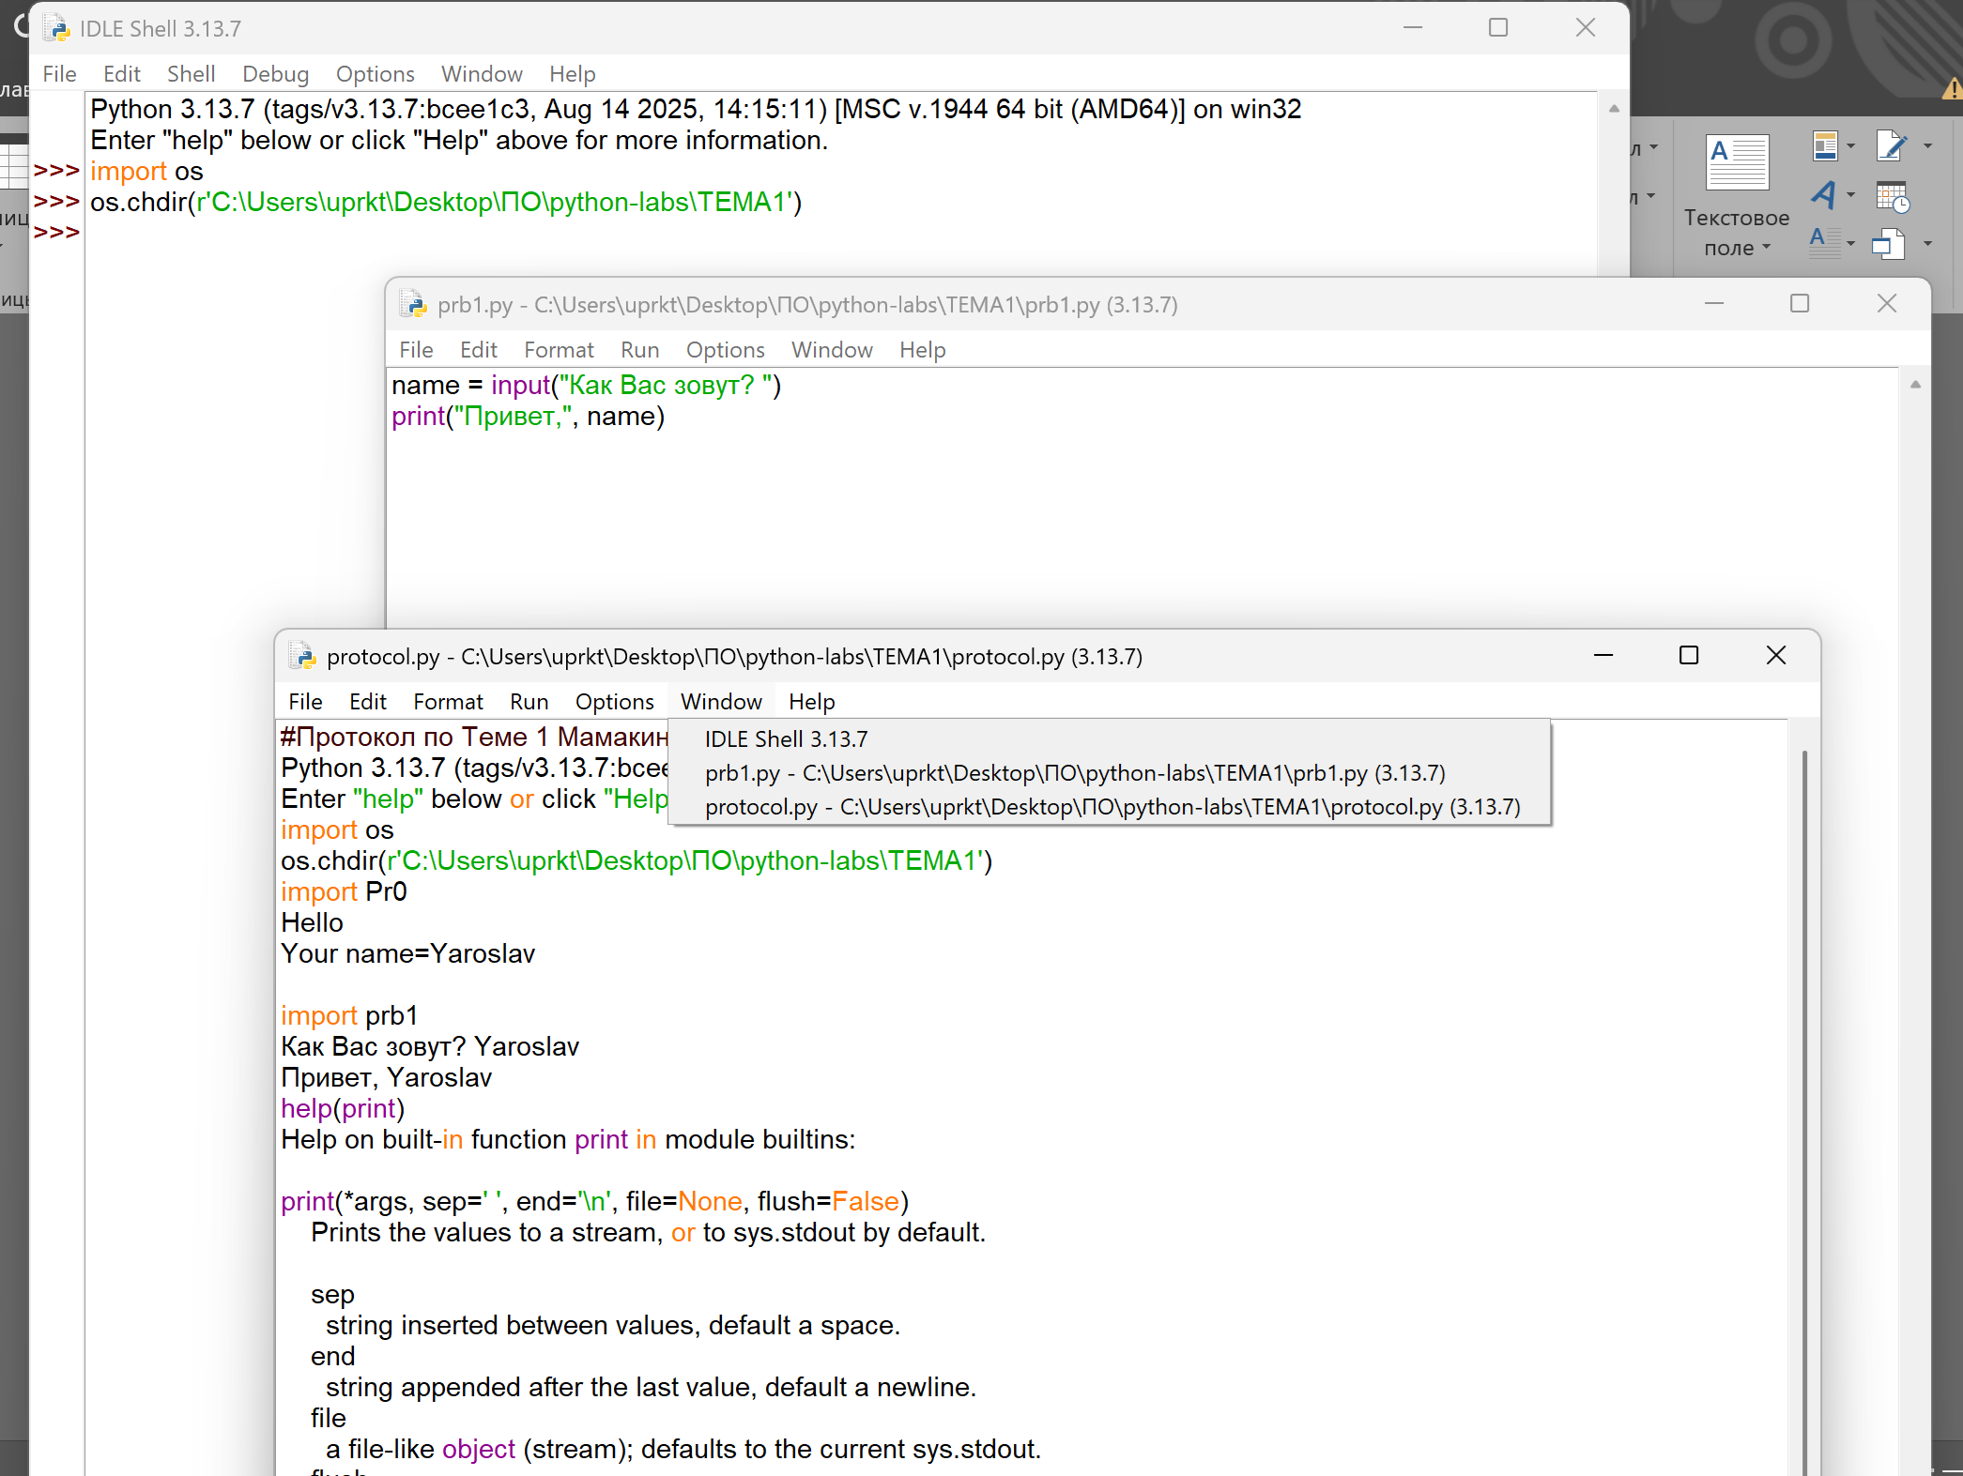Click the WordArt slanted A icon
This screenshot has height=1476, width=1963.
click(1823, 195)
